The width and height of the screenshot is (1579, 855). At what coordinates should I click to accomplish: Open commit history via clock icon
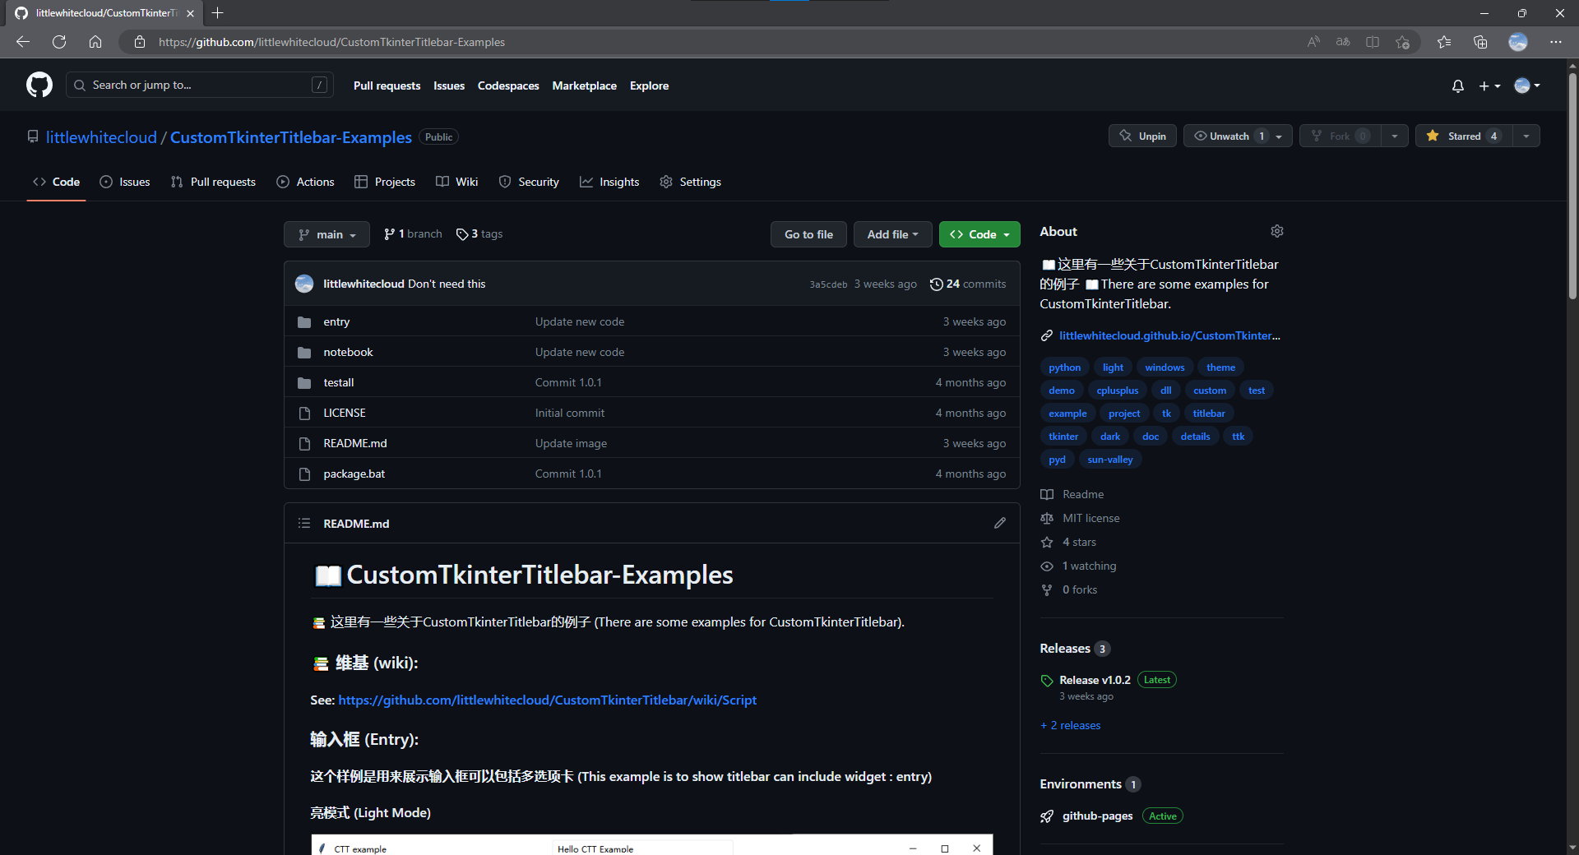pos(936,284)
